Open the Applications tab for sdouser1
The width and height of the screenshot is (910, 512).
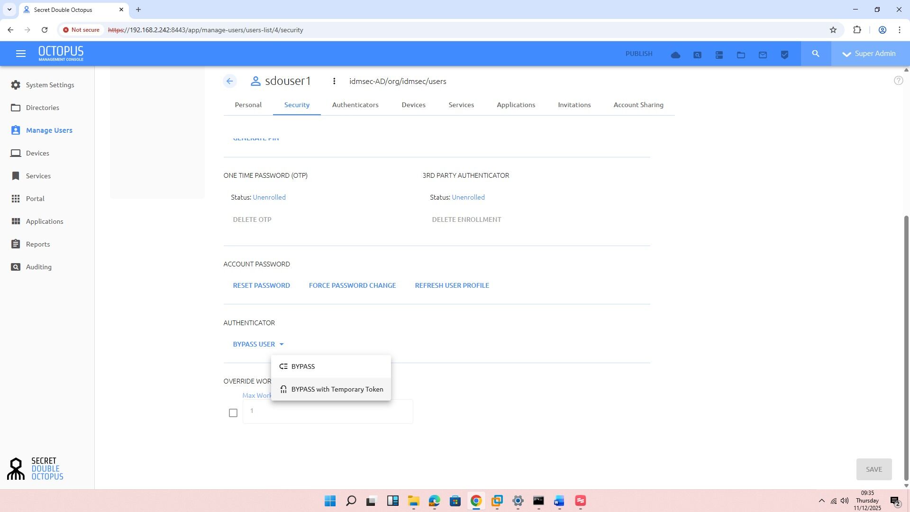coord(516,105)
